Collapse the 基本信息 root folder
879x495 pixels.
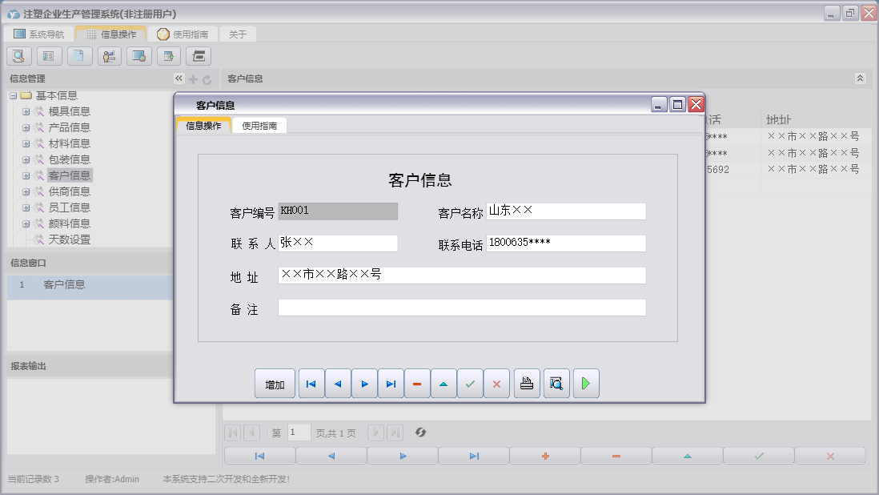point(14,96)
